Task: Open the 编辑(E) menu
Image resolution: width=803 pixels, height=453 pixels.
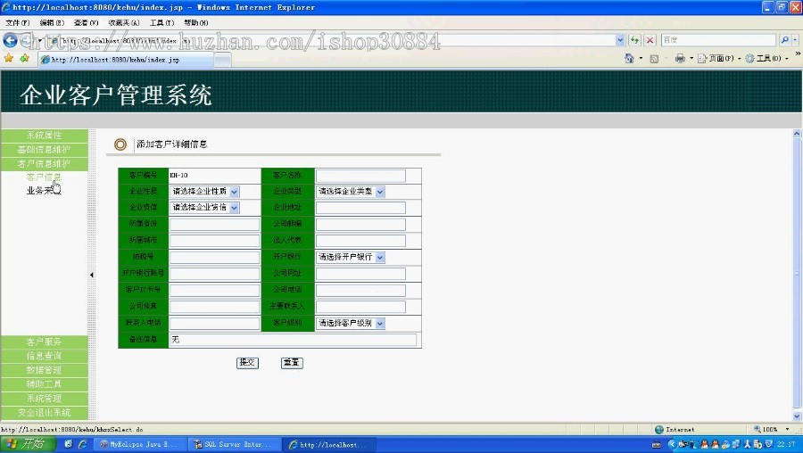Action: click(52, 22)
